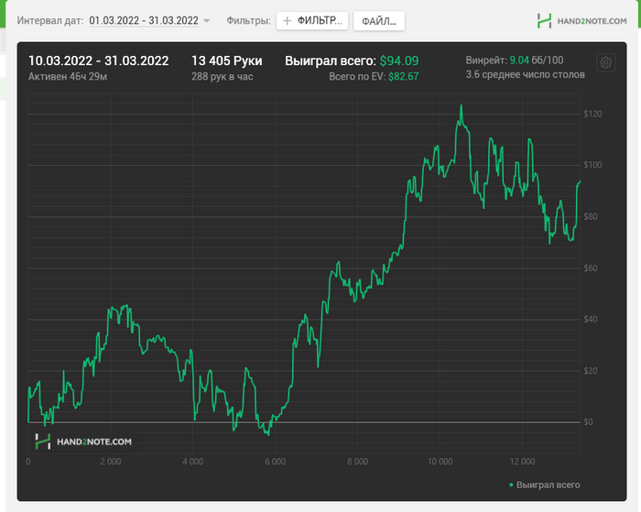
Task: Click the $40 y-axis label
Action: click(591, 320)
